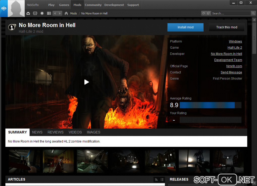The width and height of the screenshot is (257, 186).
Task: Click the Half-Life 2 mod subtitle
Action: coord(31,32)
